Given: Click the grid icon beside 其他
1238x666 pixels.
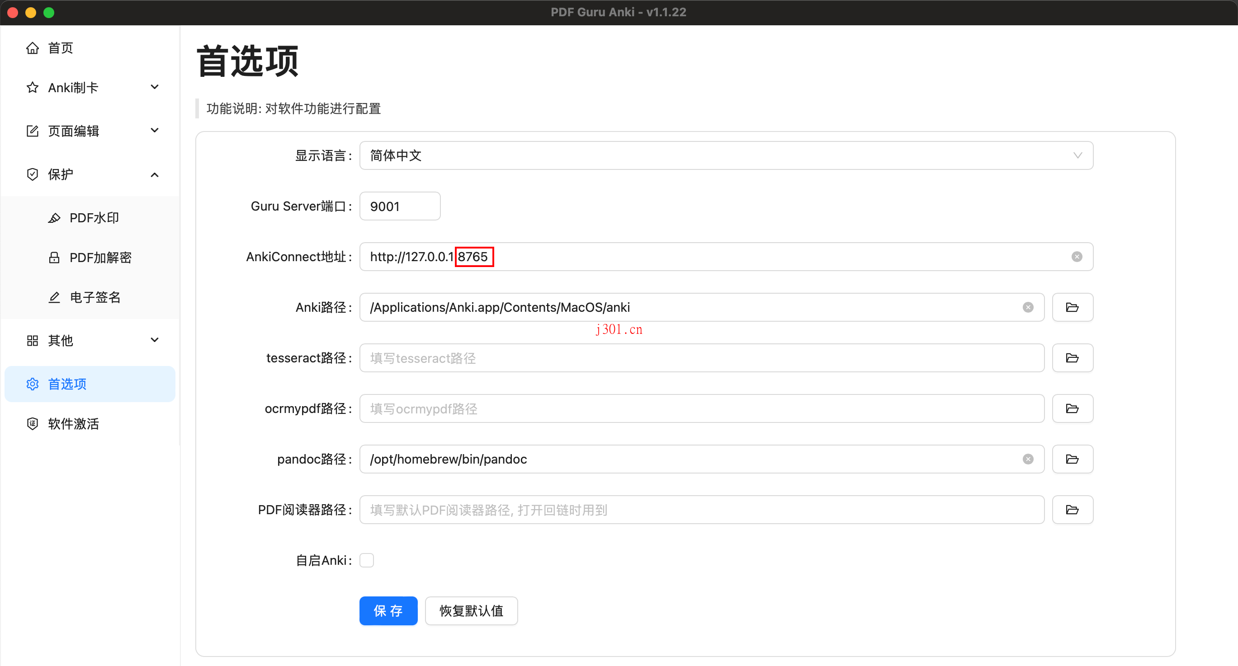Looking at the screenshot, I should click(32, 340).
